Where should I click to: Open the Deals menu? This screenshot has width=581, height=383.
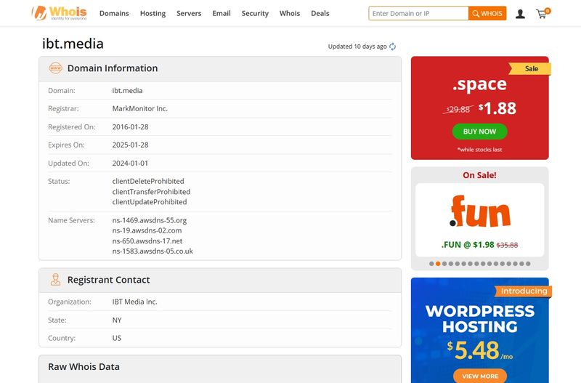(320, 13)
